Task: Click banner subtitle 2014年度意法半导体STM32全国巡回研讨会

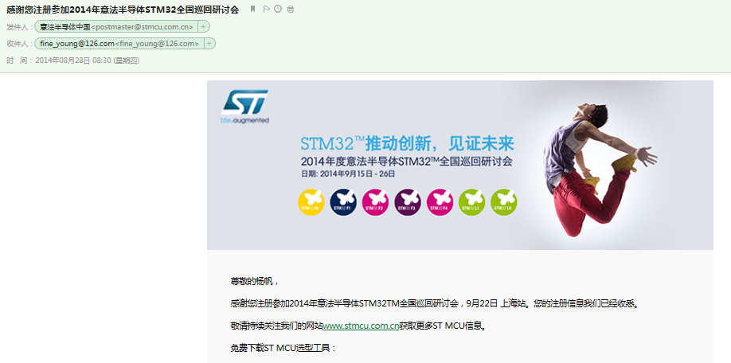Action: [407, 162]
